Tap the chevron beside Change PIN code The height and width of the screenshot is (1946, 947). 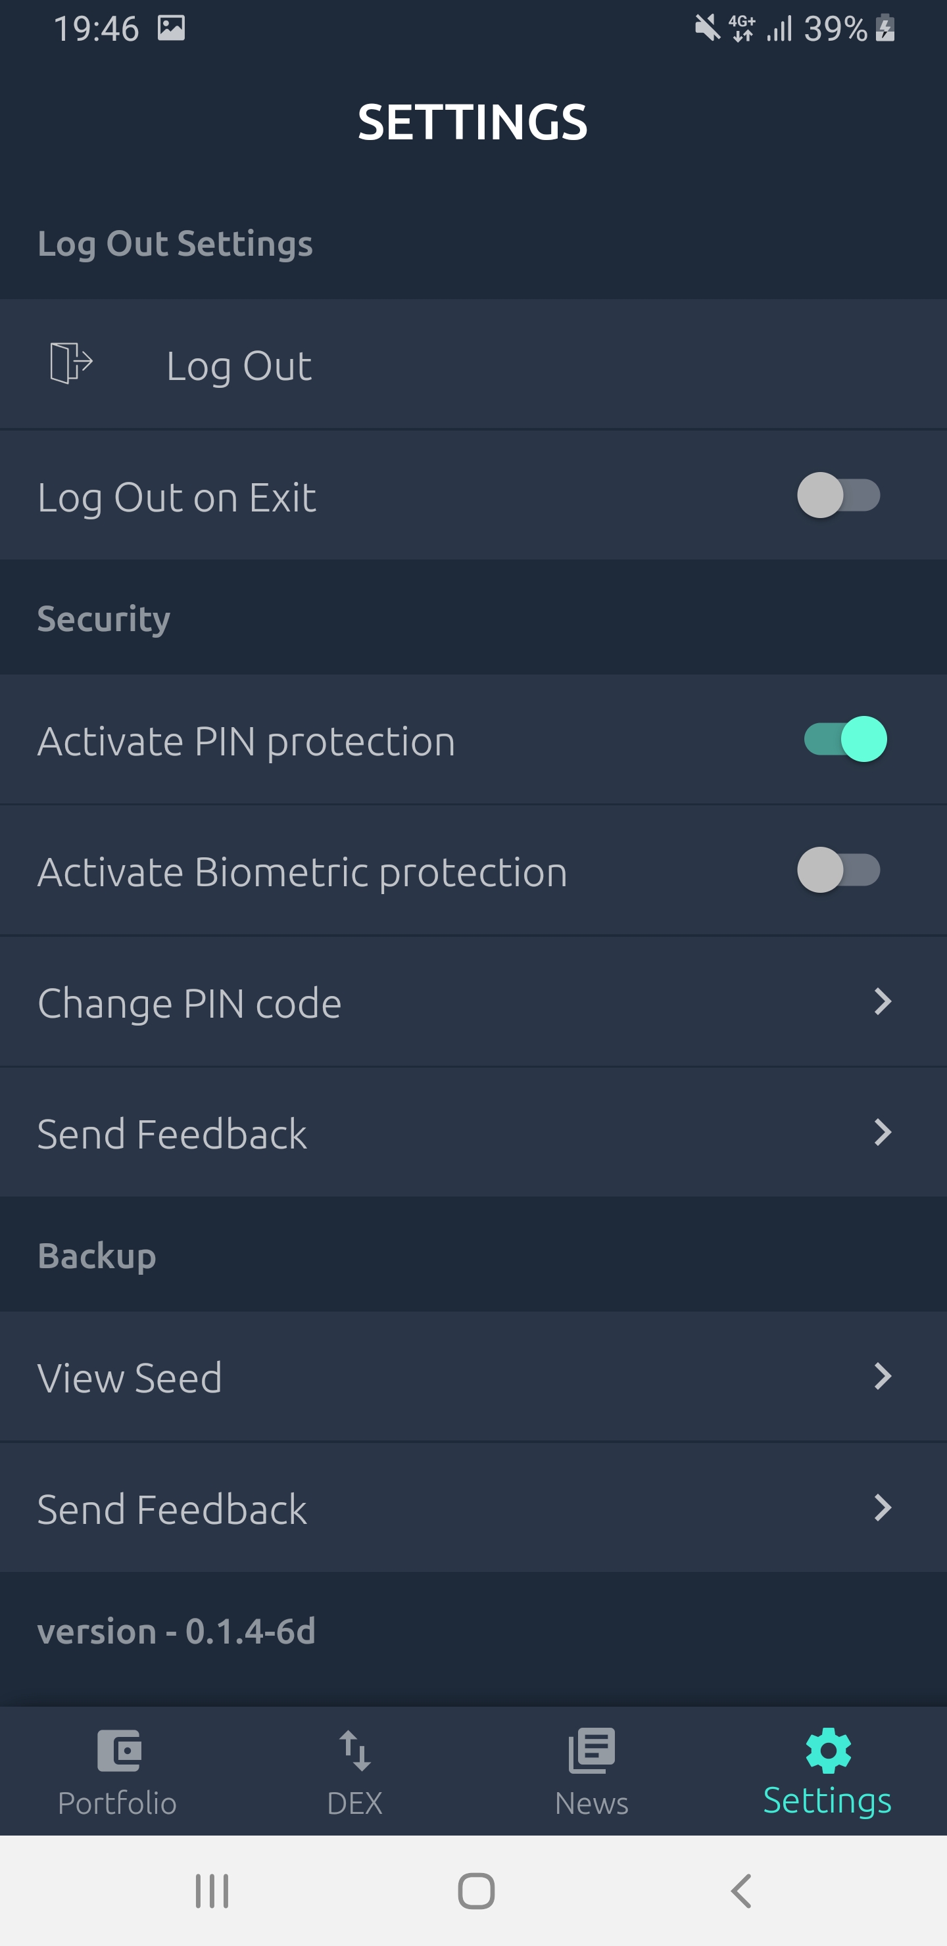tap(882, 1002)
